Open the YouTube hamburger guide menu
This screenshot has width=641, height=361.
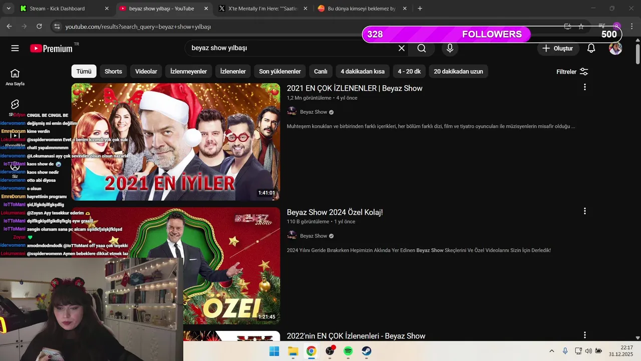coord(15,48)
